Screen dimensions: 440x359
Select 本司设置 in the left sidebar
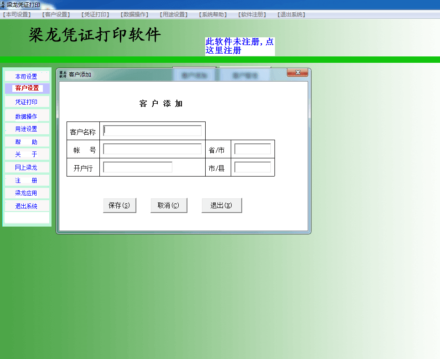(x=27, y=76)
